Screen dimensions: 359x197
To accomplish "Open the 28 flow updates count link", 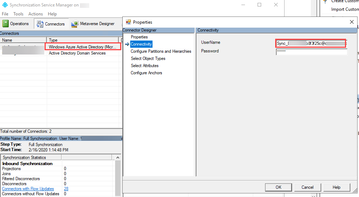I will 66,189.
